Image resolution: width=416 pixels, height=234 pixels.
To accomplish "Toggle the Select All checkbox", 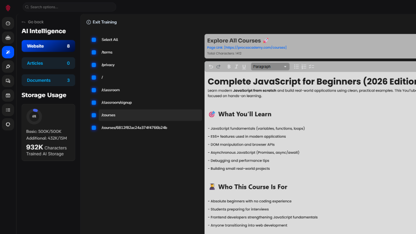I will pyautogui.click(x=94, y=40).
